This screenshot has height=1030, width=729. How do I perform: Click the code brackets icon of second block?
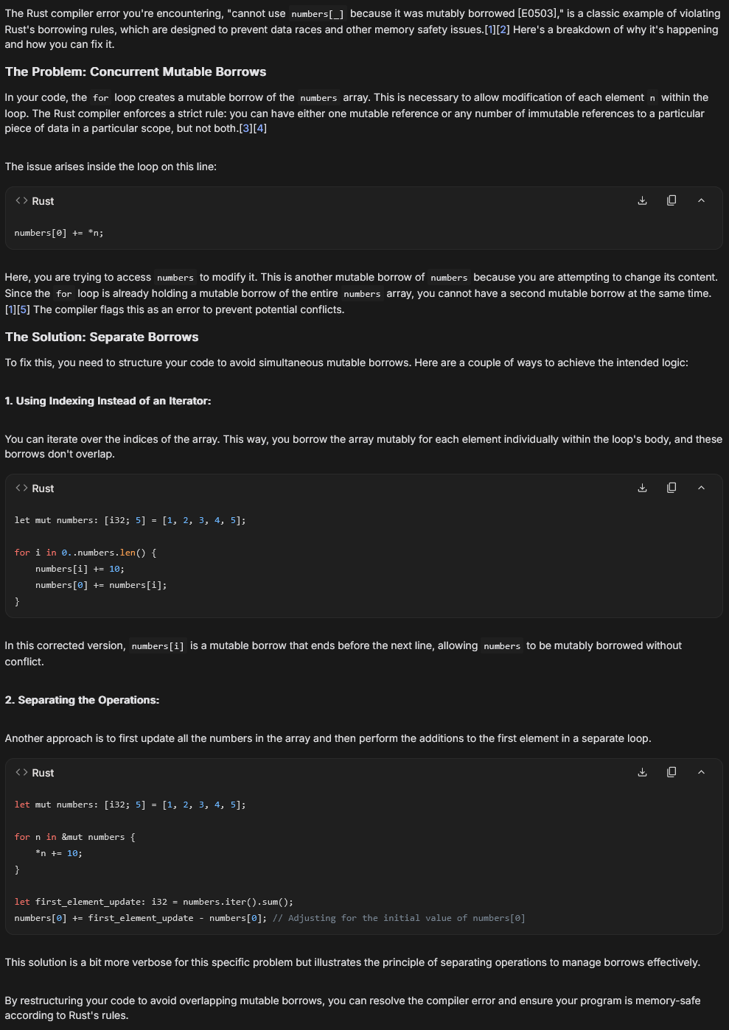tap(21, 488)
